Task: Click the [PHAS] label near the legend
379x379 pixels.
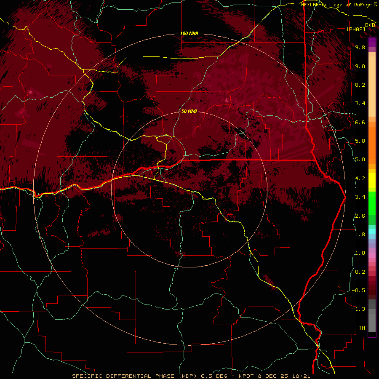Action: [x=356, y=29]
